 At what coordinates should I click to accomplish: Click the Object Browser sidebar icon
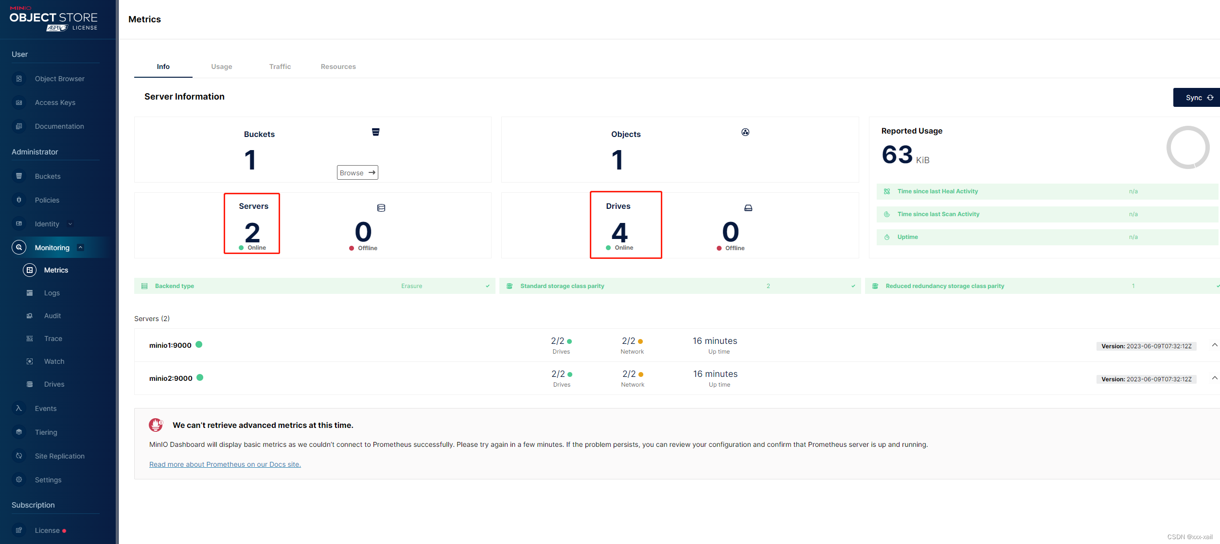tap(19, 79)
